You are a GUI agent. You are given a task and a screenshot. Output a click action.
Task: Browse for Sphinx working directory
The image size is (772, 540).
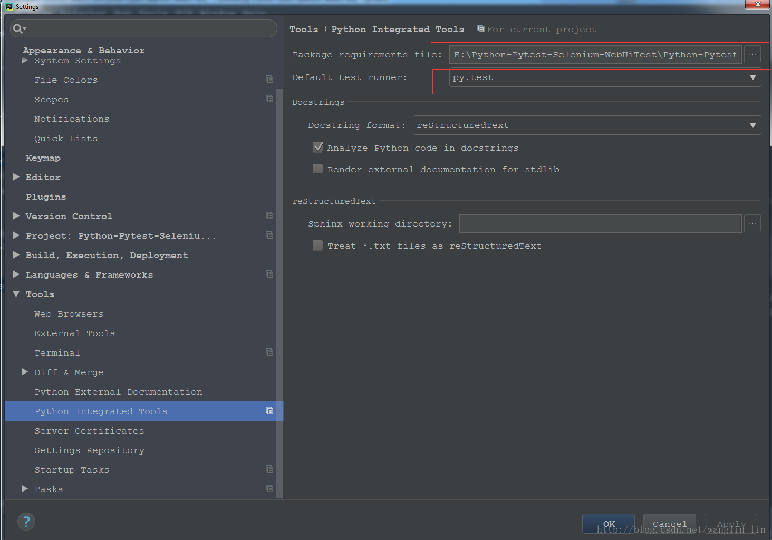click(x=752, y=223)
